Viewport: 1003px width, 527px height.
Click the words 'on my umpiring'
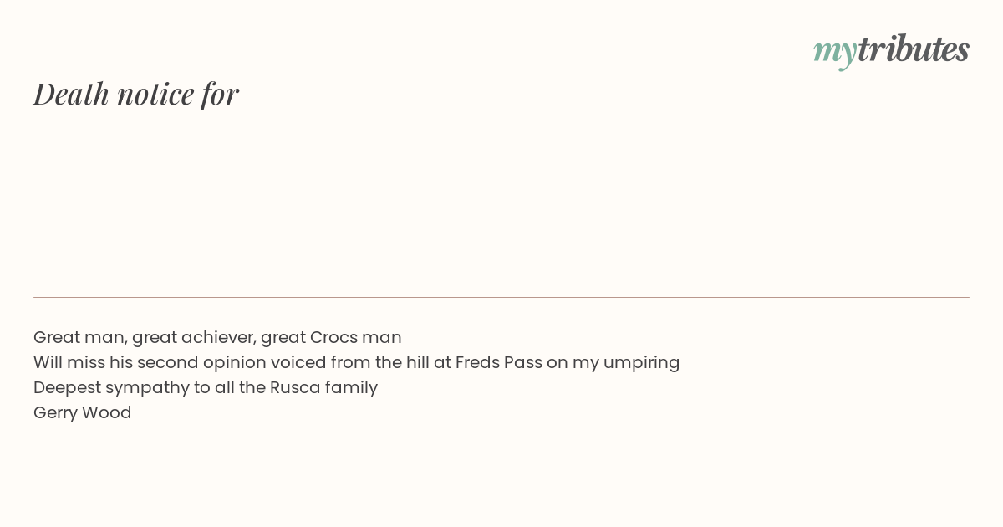pyautogui.click(x=614, y=362)
